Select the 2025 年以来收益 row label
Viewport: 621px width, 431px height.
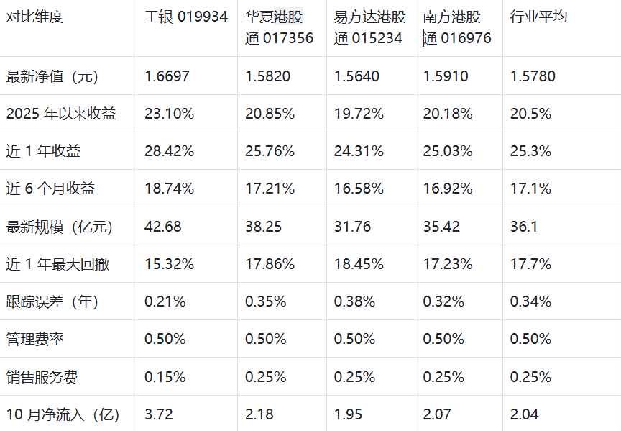point(68,114)
